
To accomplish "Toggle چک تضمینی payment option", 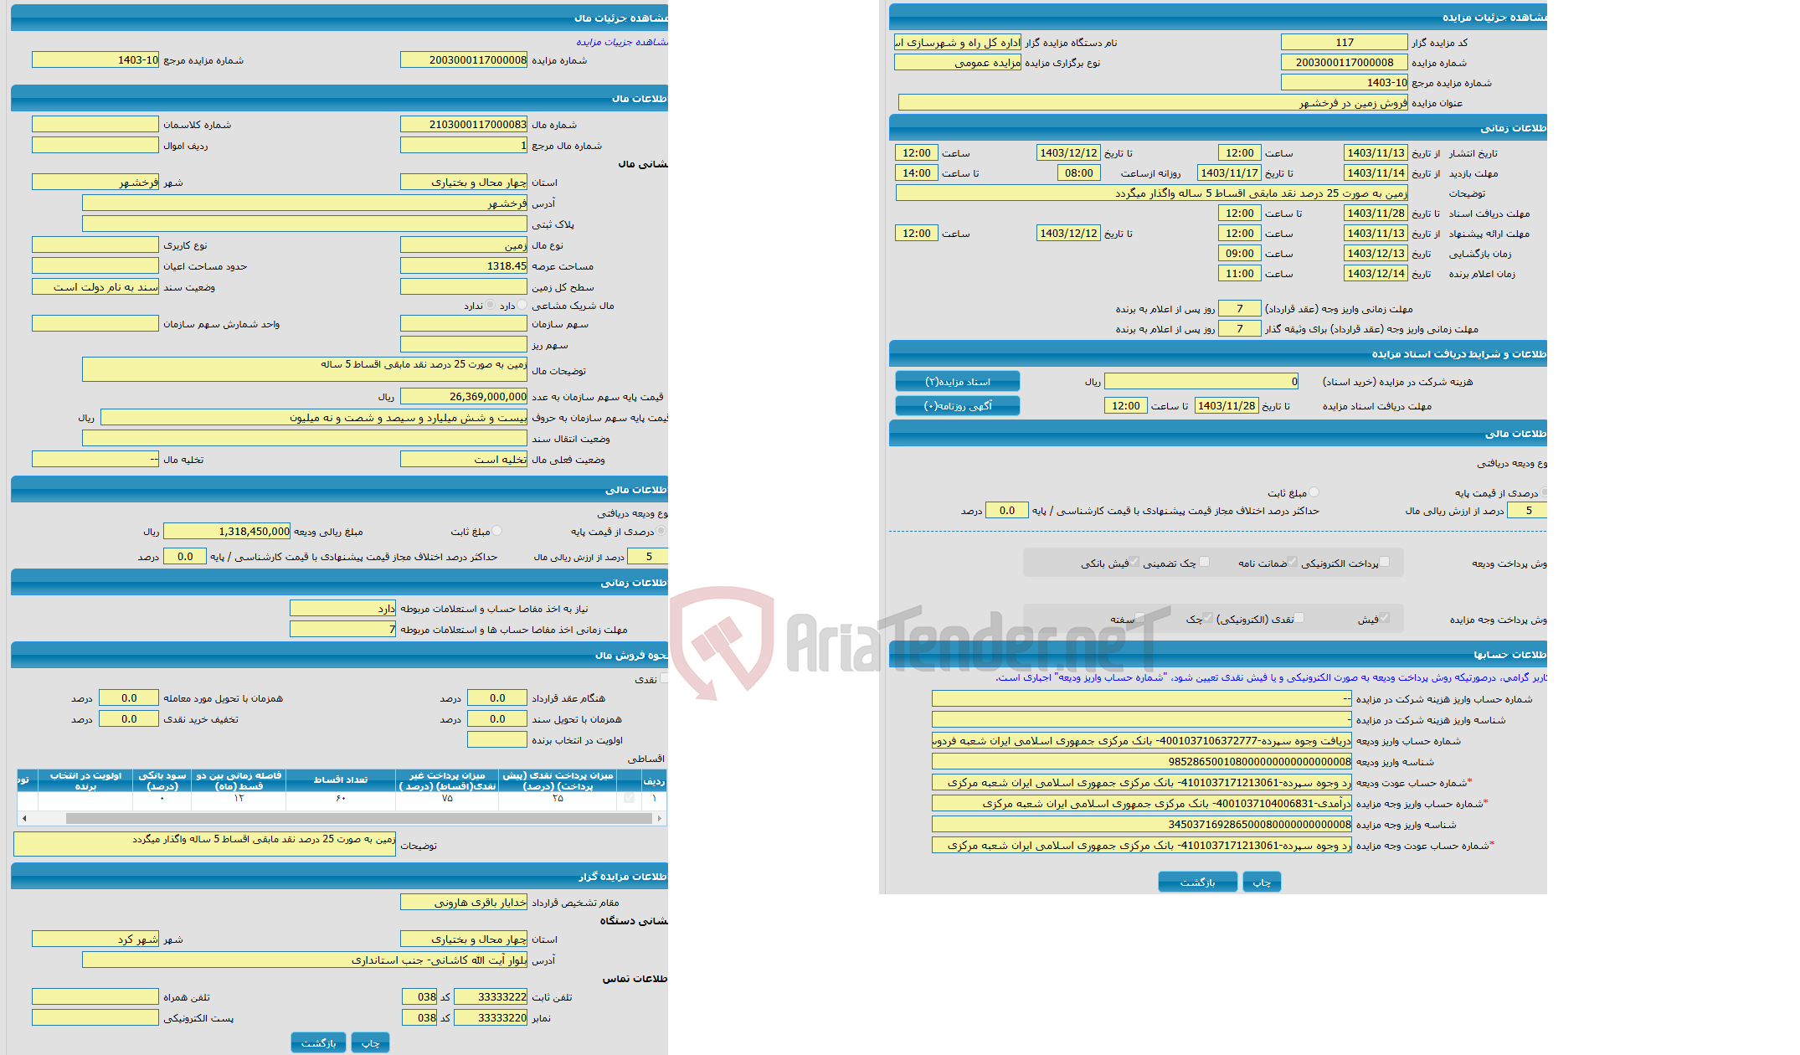I will (1204, 564).
